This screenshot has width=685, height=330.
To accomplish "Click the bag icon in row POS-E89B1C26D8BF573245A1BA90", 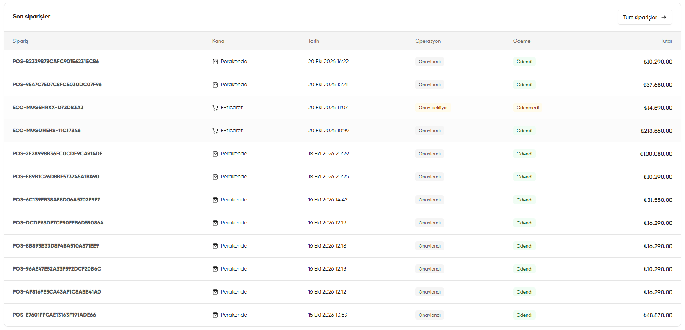I will pyautogui.click(x=215, y=177).
